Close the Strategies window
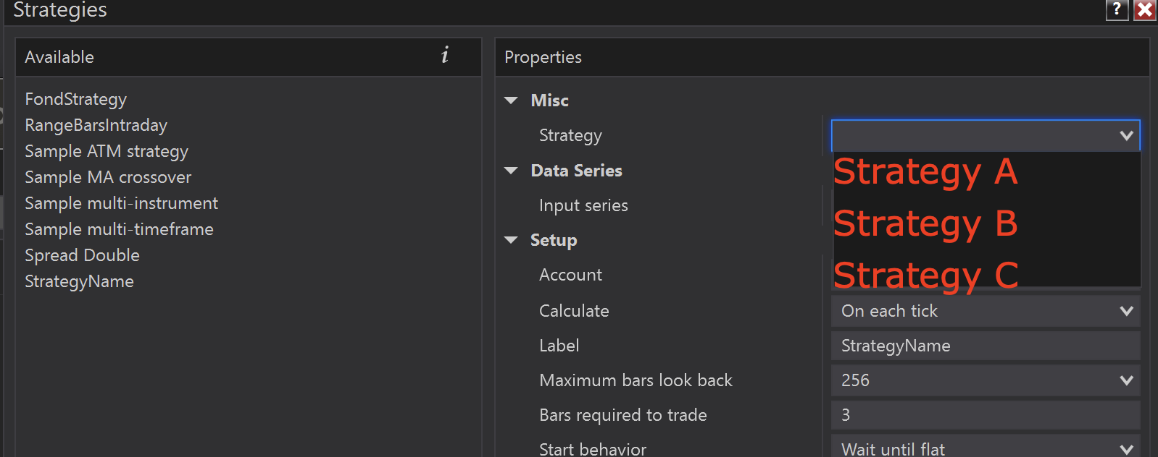The image size is (1158, 457). pyautogui.click(x=1145, y=9)
